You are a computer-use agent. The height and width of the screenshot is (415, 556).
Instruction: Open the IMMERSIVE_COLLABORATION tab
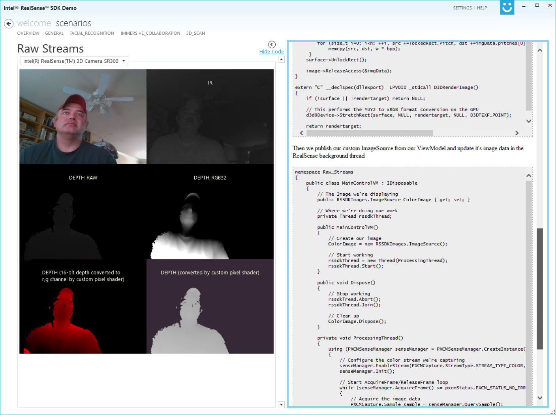pos(150,33)
